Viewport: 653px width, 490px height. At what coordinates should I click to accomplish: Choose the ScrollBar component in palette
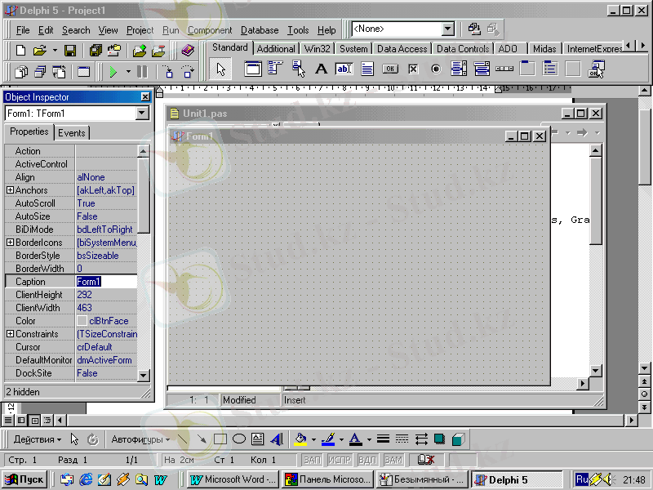coord(504,69)
